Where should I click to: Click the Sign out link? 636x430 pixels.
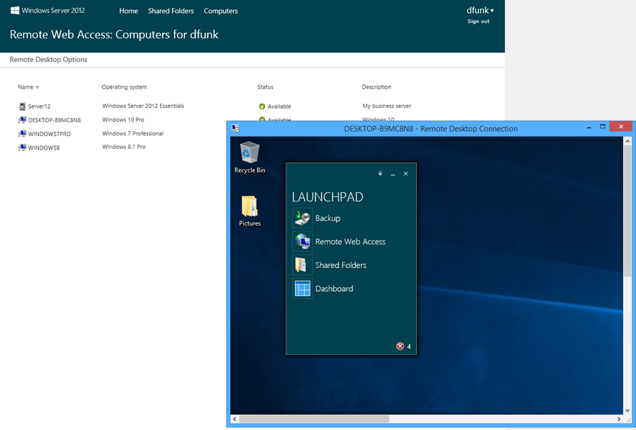pyautogui.click(x=478, y=22)
